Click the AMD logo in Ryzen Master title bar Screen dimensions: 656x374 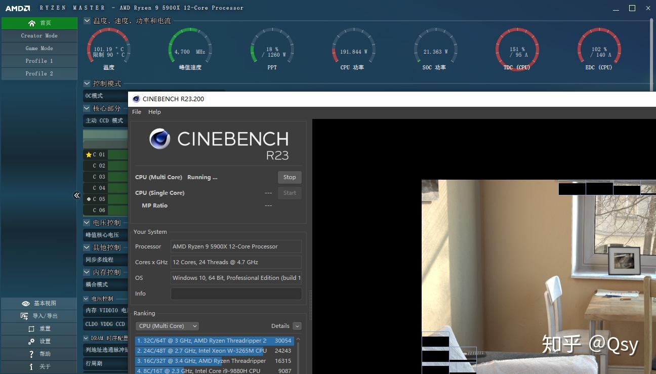tap(17, 8)
